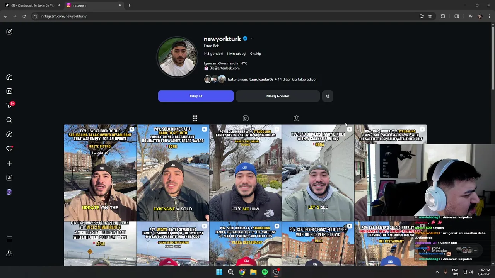Open notifications heart icon

click(x=9, y=149)
